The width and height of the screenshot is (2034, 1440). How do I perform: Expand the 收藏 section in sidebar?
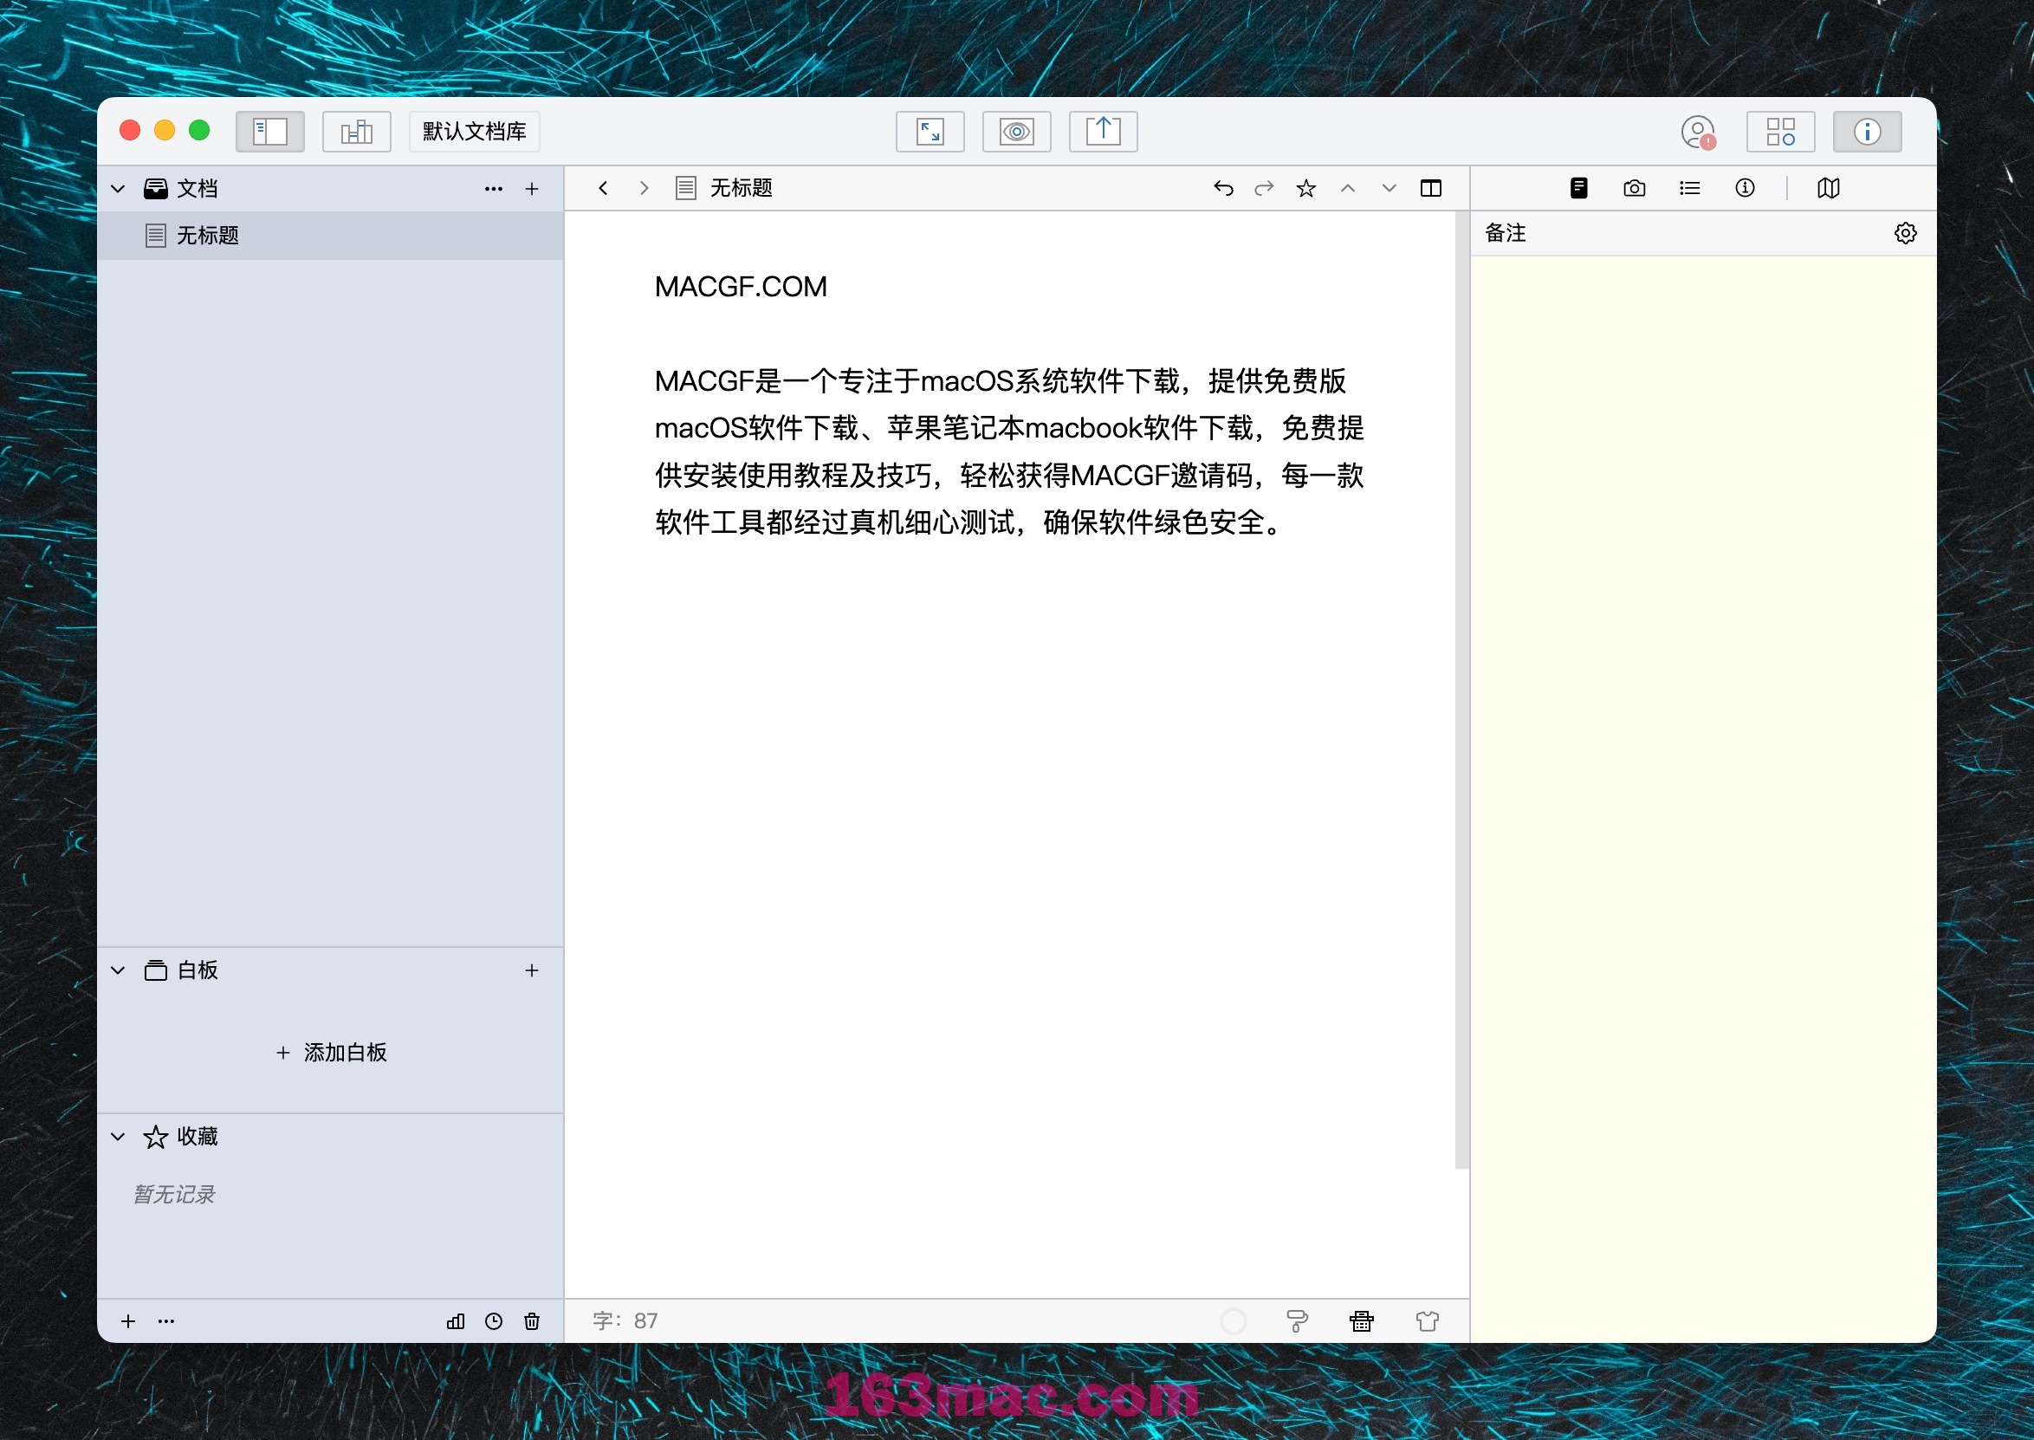click(x=121, y=1134)
